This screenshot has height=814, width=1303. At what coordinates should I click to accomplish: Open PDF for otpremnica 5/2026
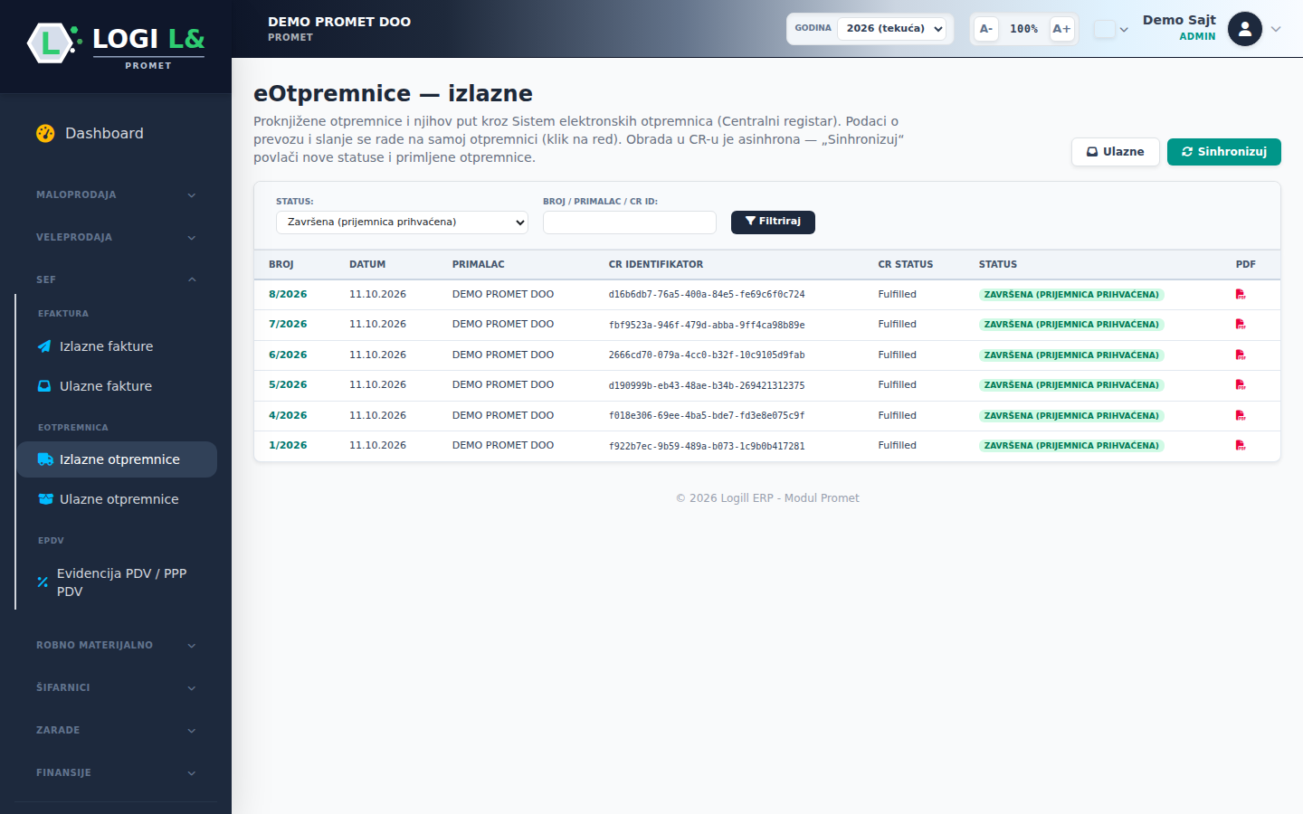1241,385
